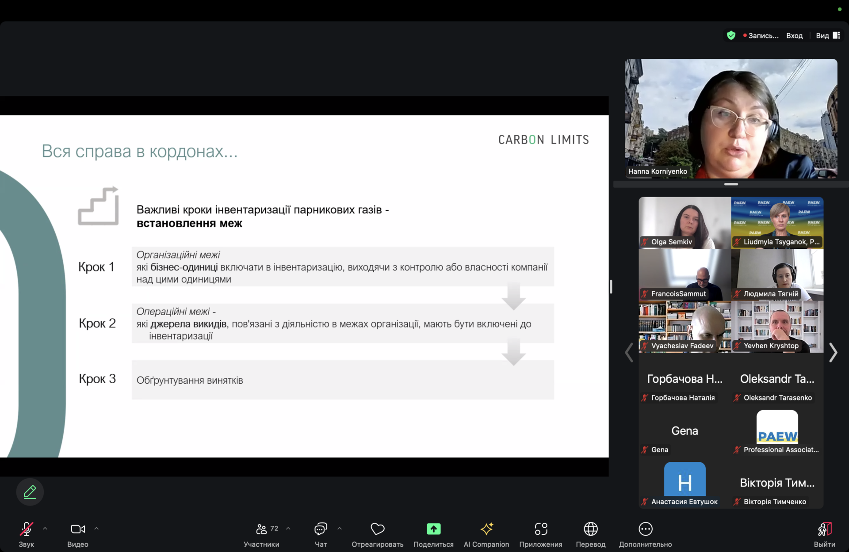Toggle camera with Видео icon

click(x=77, y=529)
